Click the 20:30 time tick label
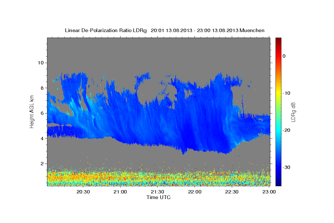 (83, 192)
